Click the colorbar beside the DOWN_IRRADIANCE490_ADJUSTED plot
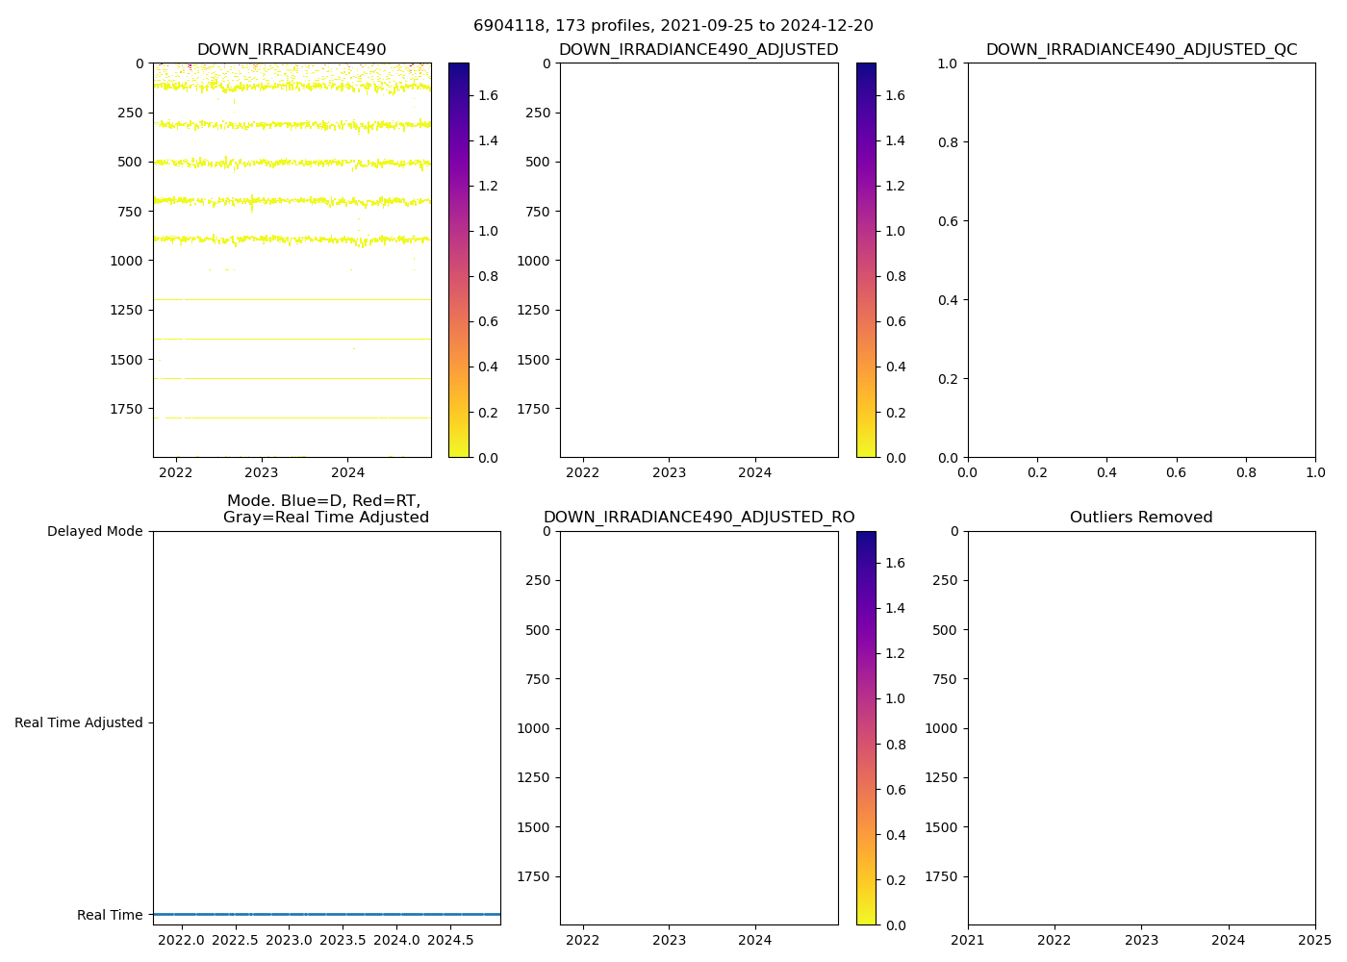Image resolution: width=1347 pixels, height=962 pixels. [x=866, y=260]
